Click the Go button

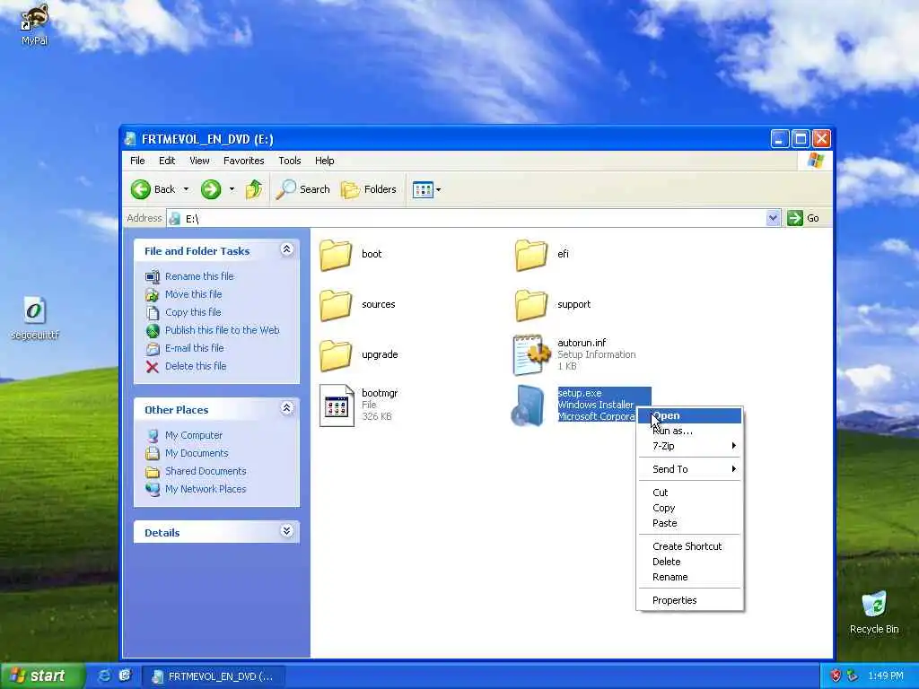(803, 218)
